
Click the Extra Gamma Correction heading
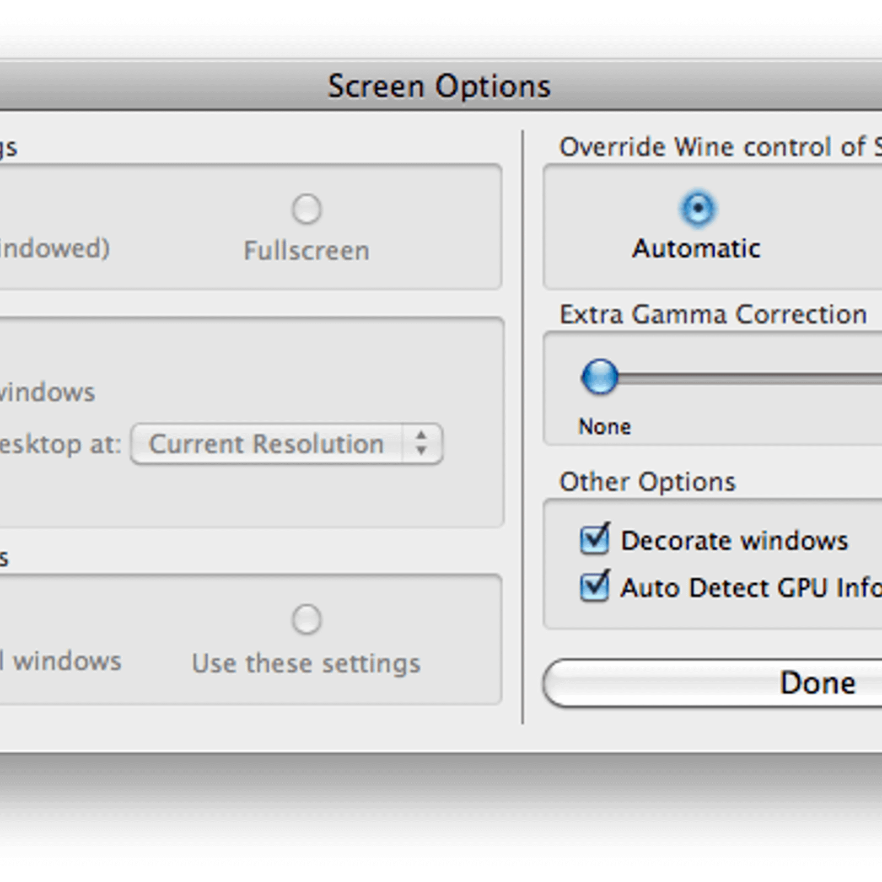[x=713, y=315]
